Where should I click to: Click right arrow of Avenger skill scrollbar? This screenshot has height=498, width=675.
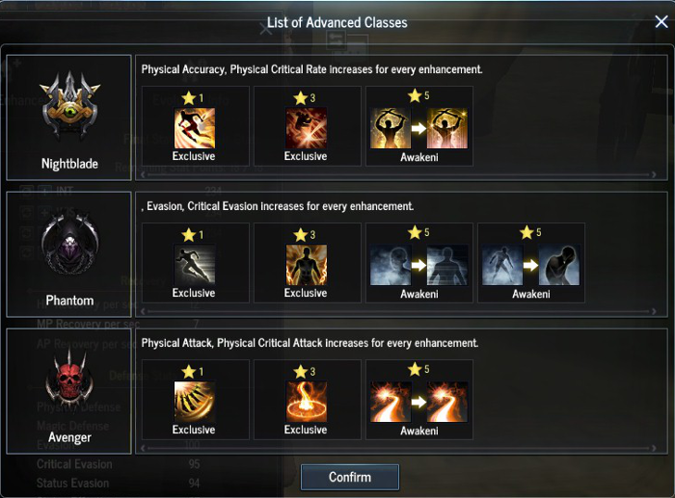(654, 448)
